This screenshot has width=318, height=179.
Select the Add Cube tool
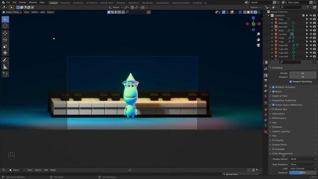click(5, 74)
